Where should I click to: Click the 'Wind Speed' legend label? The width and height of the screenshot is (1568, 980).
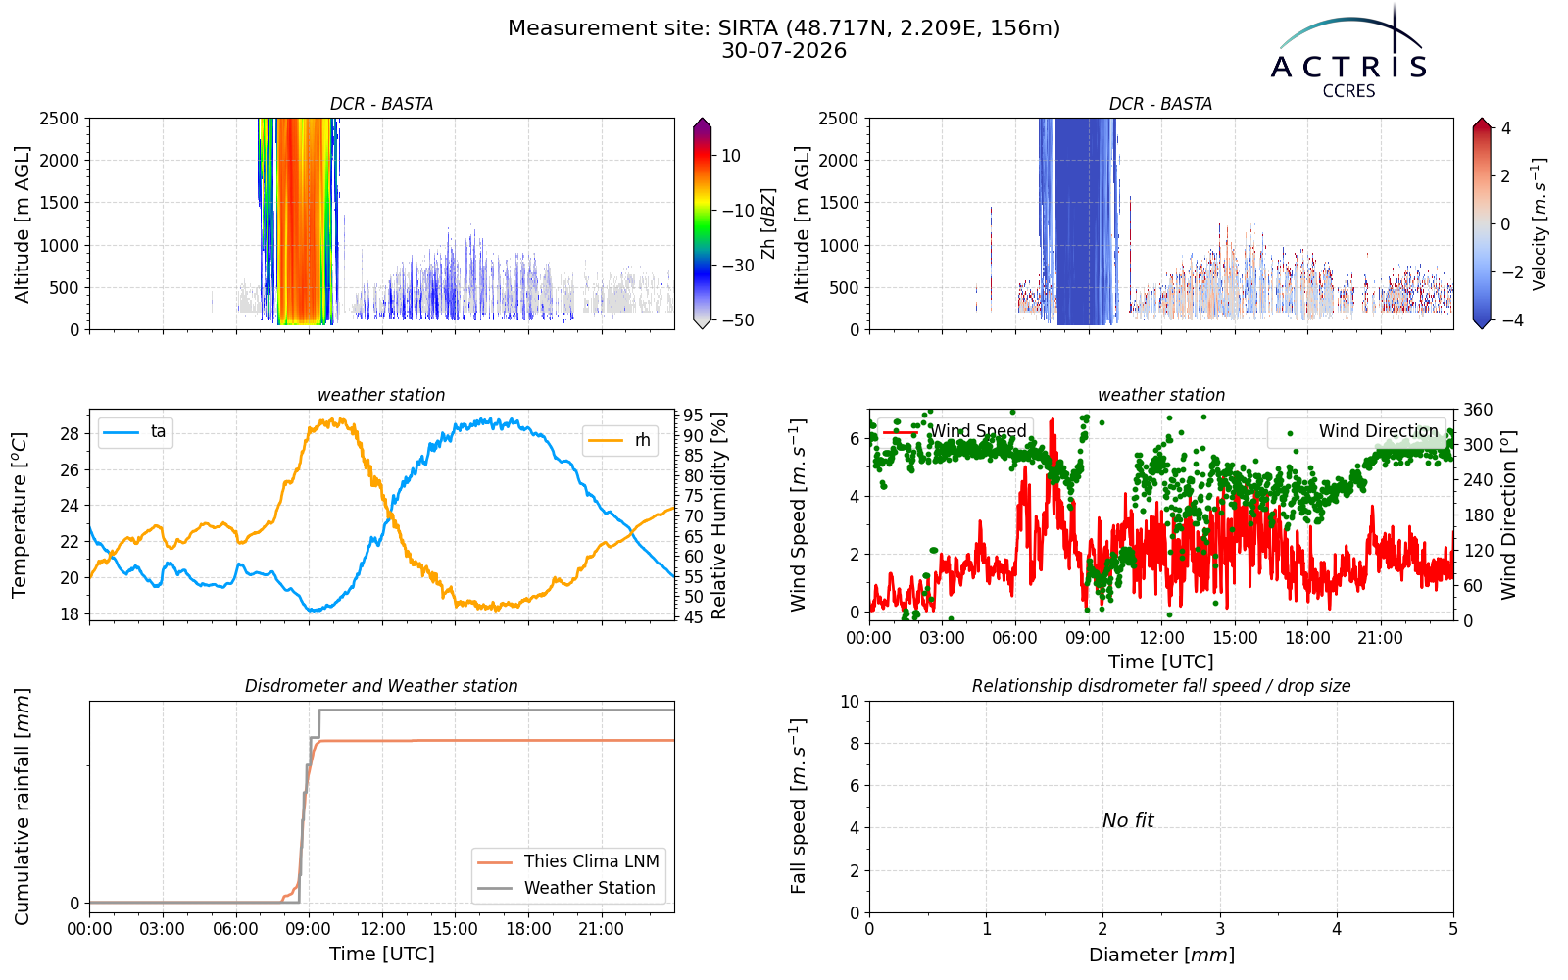click(978, 431)
